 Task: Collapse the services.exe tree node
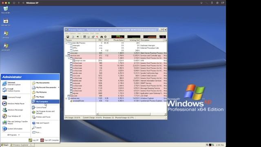pyautogui.click(x=66, y=56)
